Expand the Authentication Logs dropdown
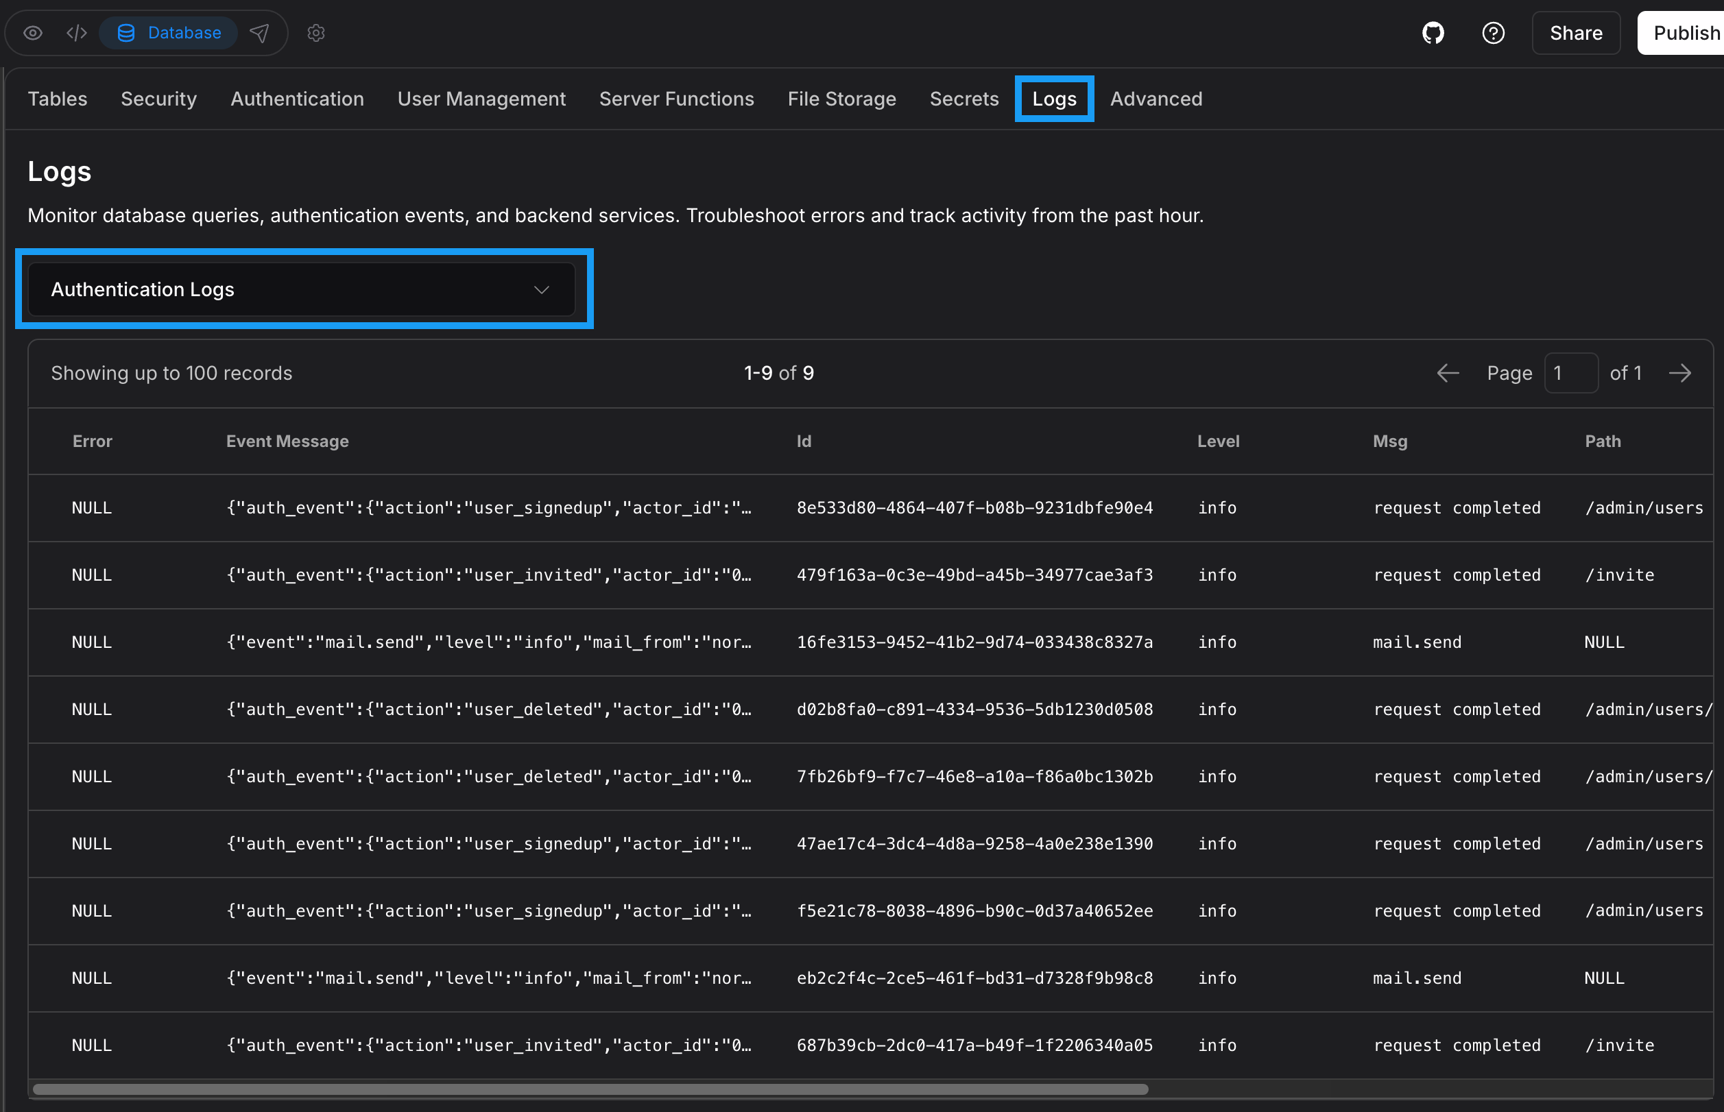This screenshot has height=1112, width=1724. (302, 289)
